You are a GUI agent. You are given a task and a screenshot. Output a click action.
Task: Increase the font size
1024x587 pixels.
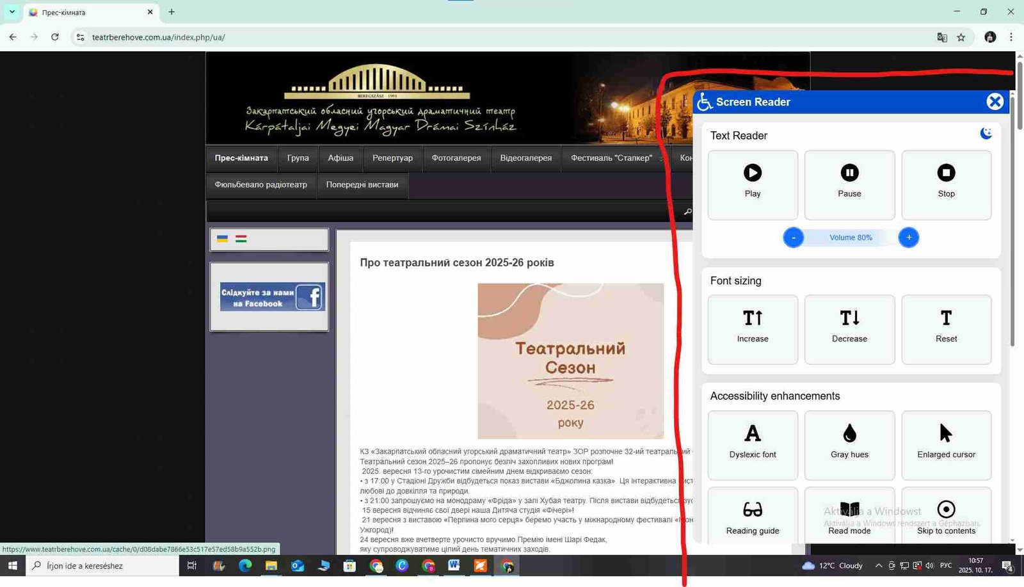753,329
